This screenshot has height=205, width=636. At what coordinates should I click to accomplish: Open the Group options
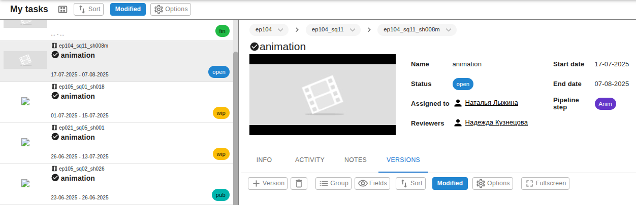333,183
